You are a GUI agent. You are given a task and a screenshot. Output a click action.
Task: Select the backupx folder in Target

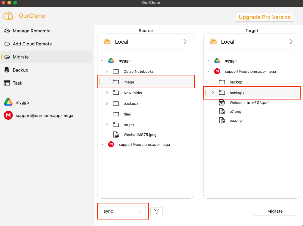237,93
